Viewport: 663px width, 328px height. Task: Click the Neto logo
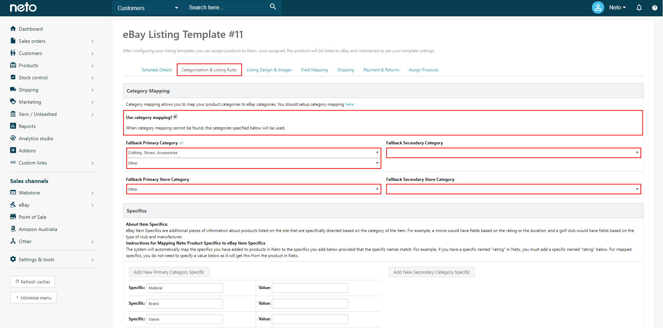pos(23,7)
